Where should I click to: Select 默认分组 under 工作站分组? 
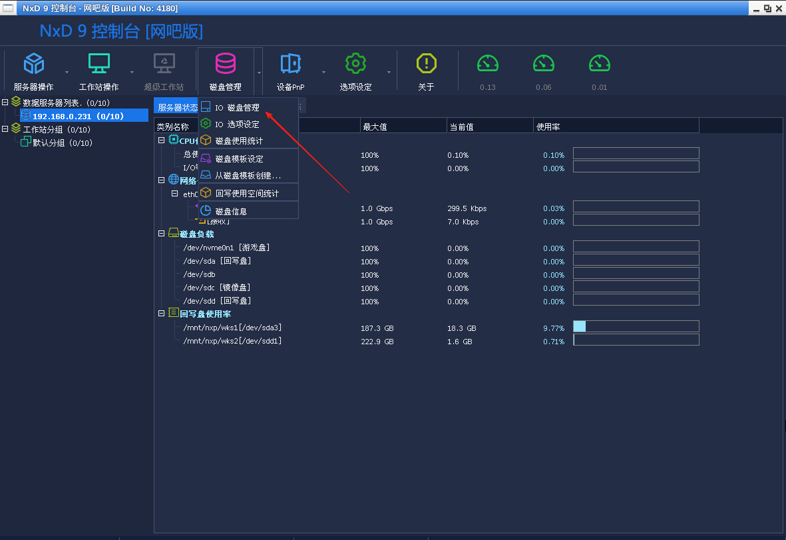click(63, 142)
